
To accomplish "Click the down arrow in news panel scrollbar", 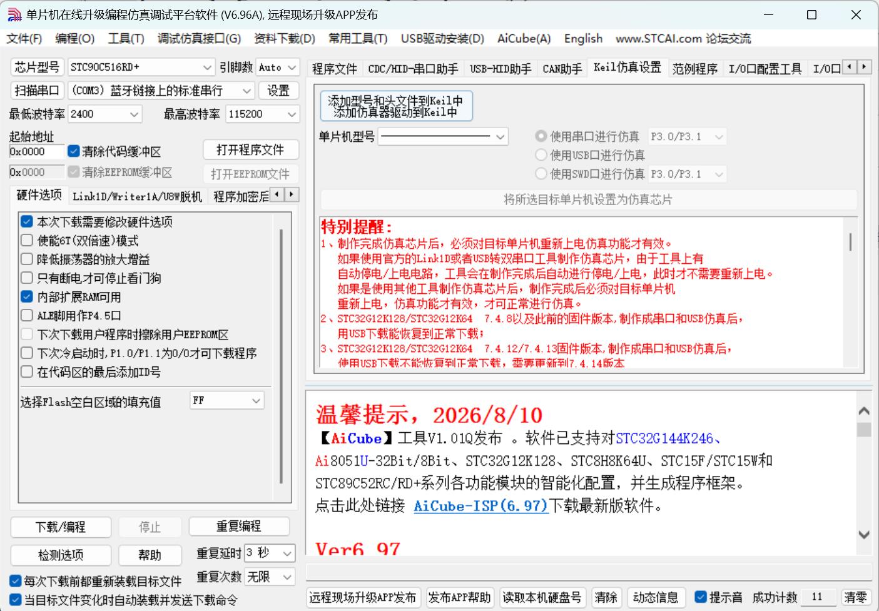I will click(x=864, y=535).
